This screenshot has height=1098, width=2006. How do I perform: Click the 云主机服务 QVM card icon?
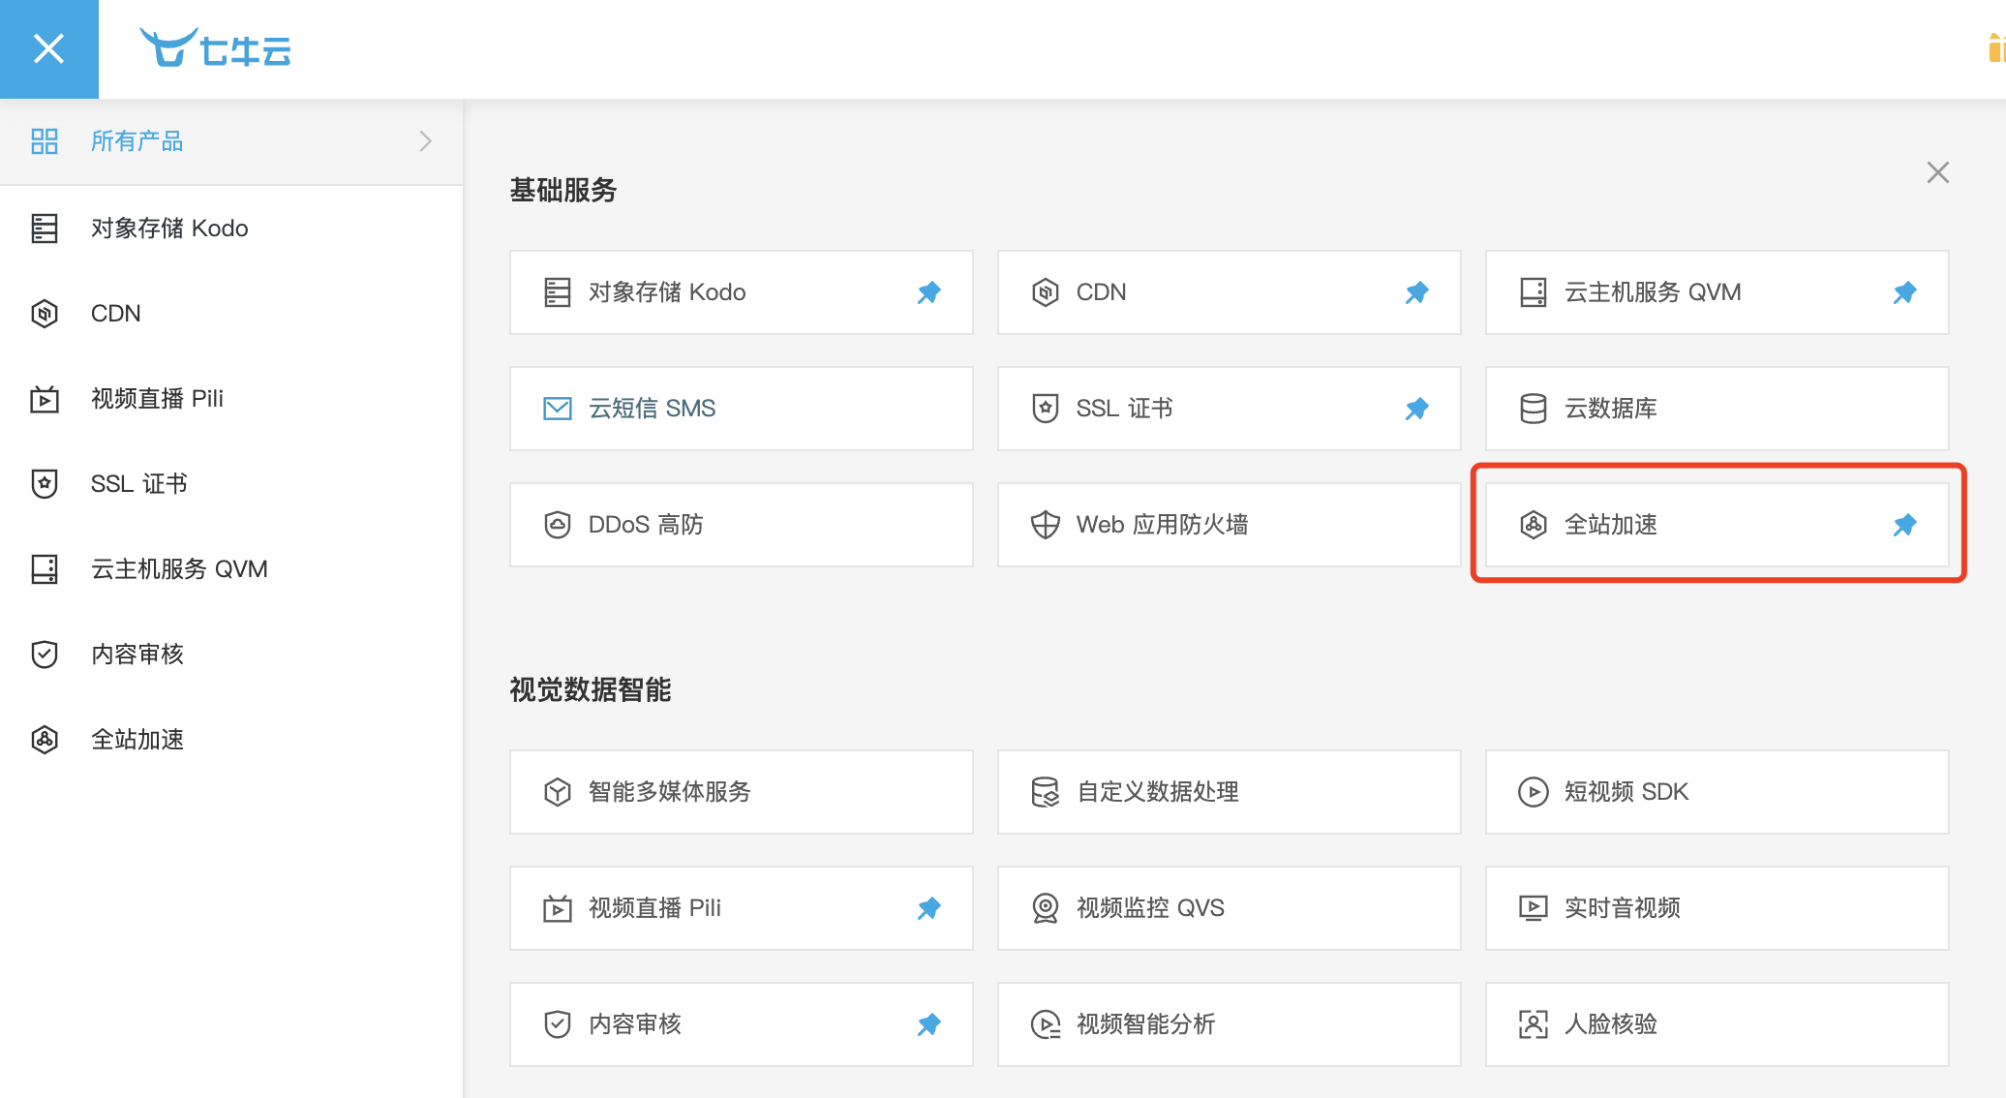coord(1534,292)
